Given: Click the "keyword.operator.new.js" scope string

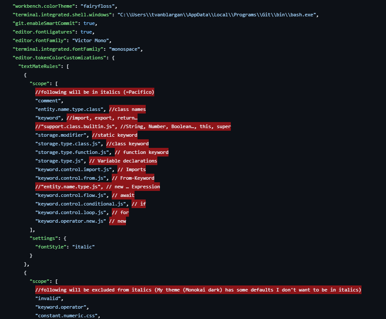Looking at the screenshot, I should click(70, 221).
